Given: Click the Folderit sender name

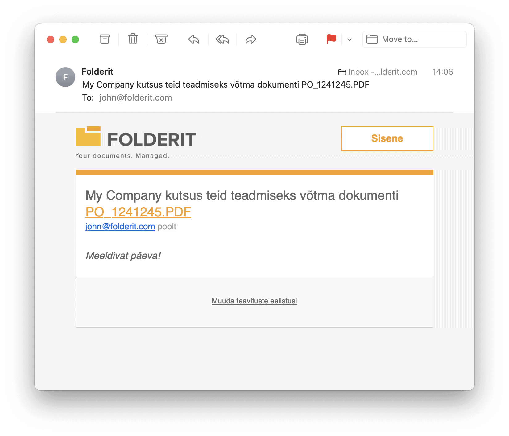Looking at the screenshot, I should tap(97, 72).
